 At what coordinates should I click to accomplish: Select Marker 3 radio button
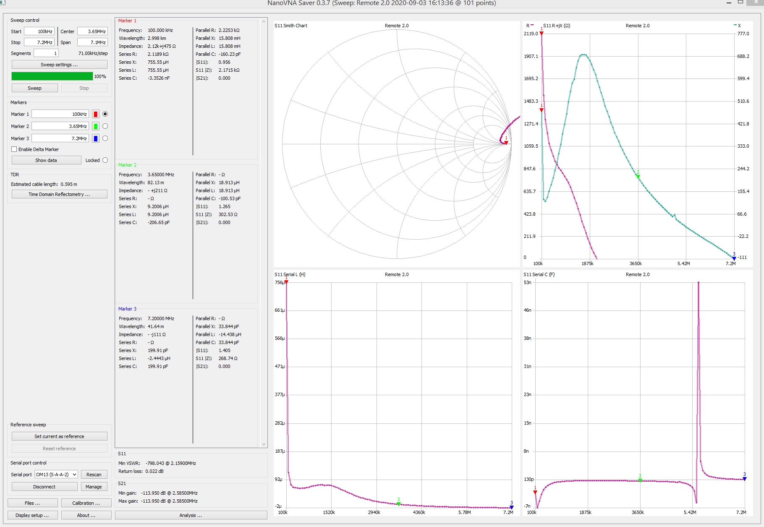[x=105, y=138]
